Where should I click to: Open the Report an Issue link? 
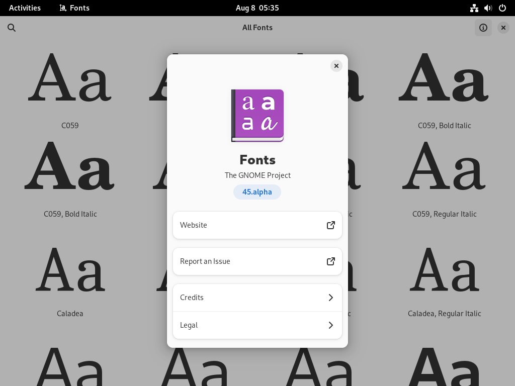(x=257, y=261)
